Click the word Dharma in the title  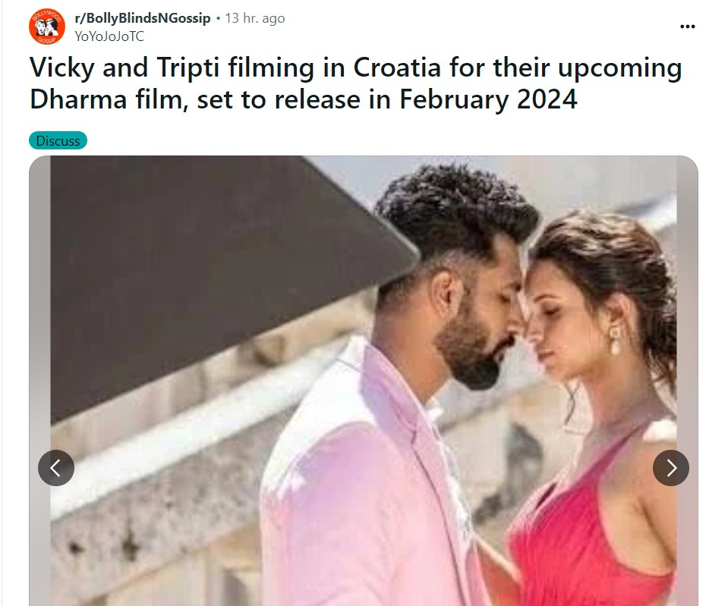click(x=78, y=99)
